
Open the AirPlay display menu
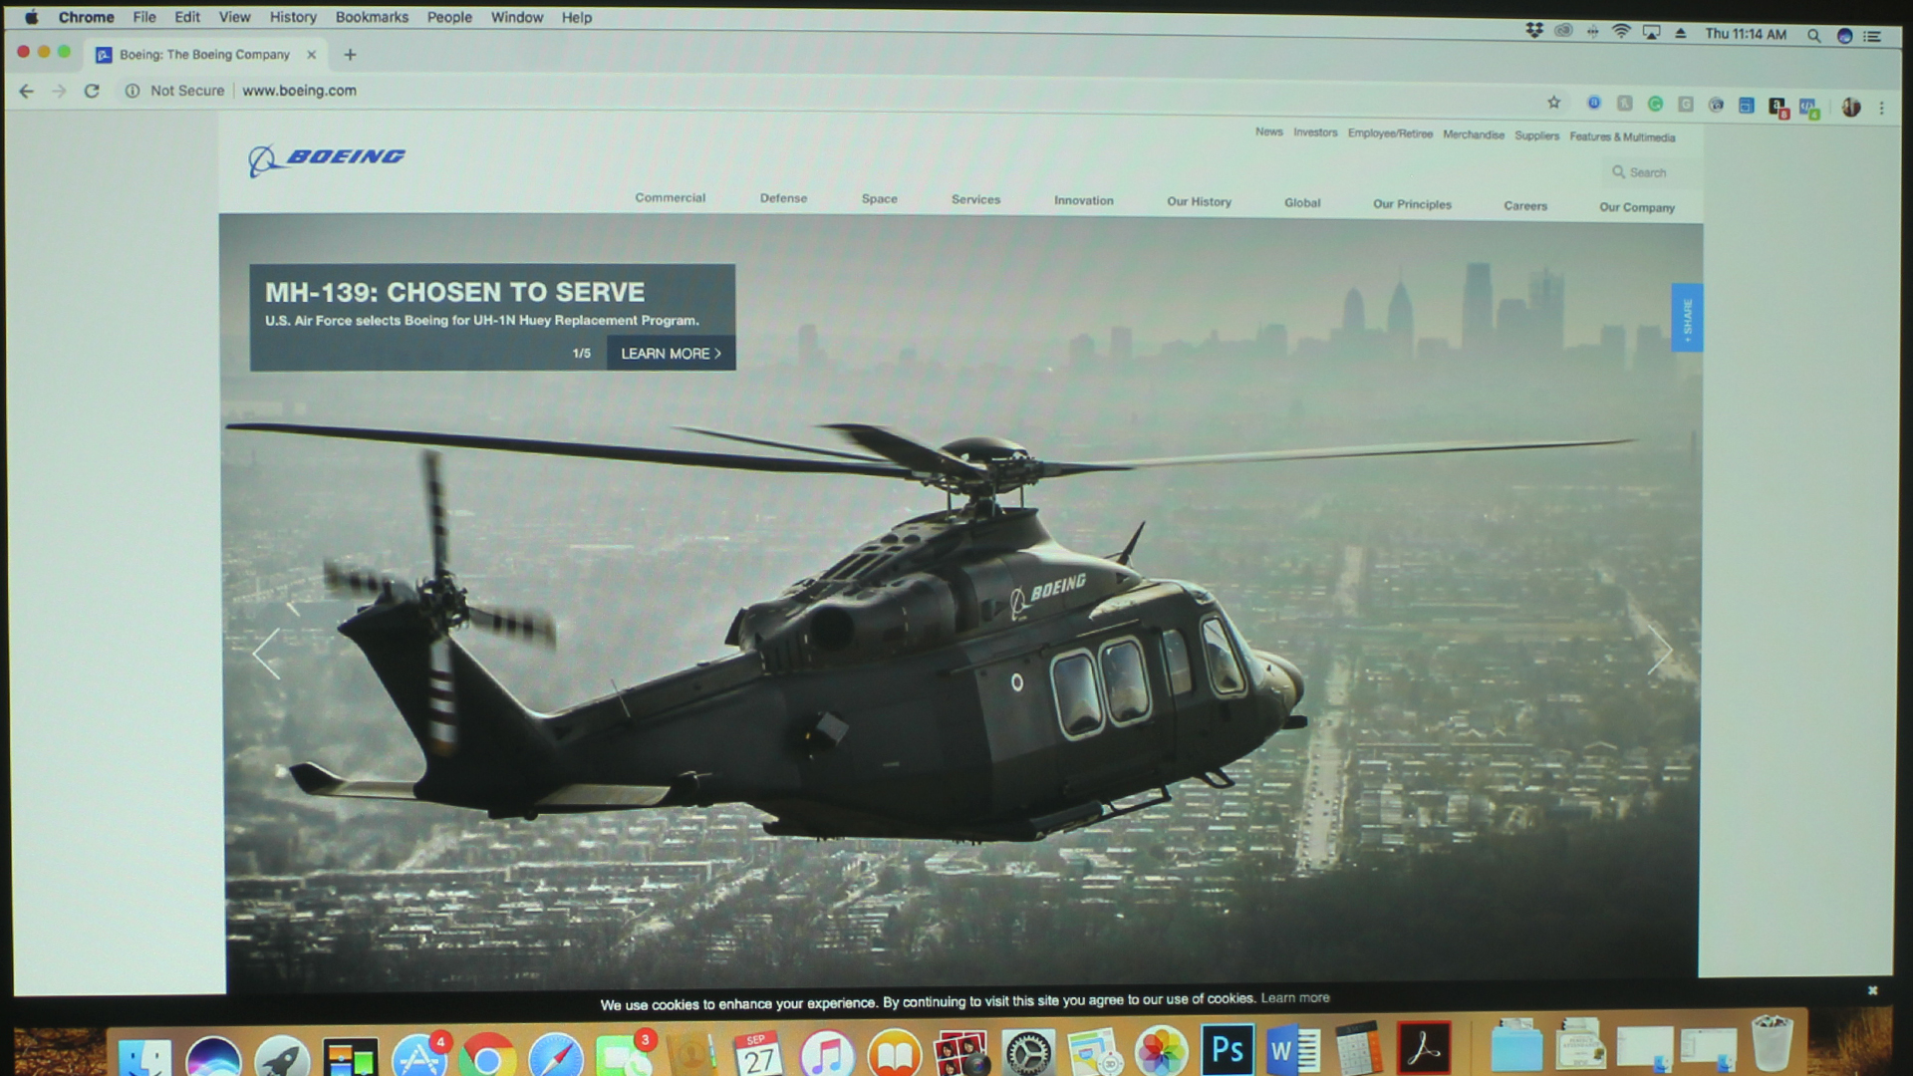click(1651, 32)
